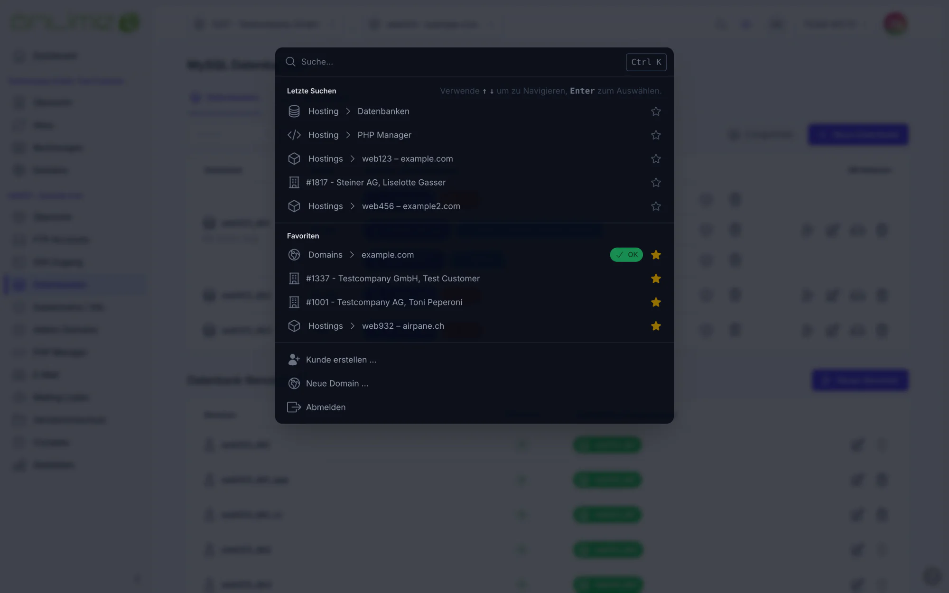This screenshot has height=593, width=949.
Task: Click chevron after Domains in favorites
Action: pos(352,255)
